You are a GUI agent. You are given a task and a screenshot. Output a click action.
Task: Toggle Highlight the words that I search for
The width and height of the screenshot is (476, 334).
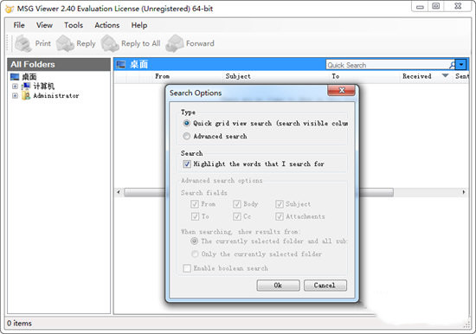pos(187,164)
